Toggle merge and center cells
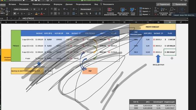Viewport: 196px width, 110px height. (73, 13)
